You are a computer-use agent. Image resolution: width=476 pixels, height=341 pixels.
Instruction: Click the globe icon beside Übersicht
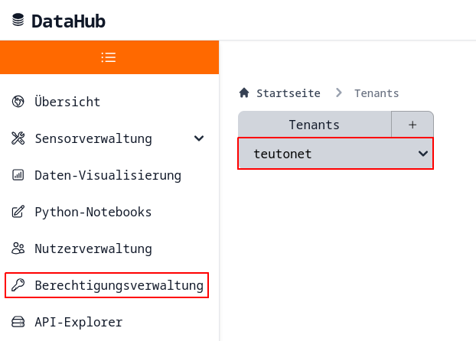coord(18,102)
